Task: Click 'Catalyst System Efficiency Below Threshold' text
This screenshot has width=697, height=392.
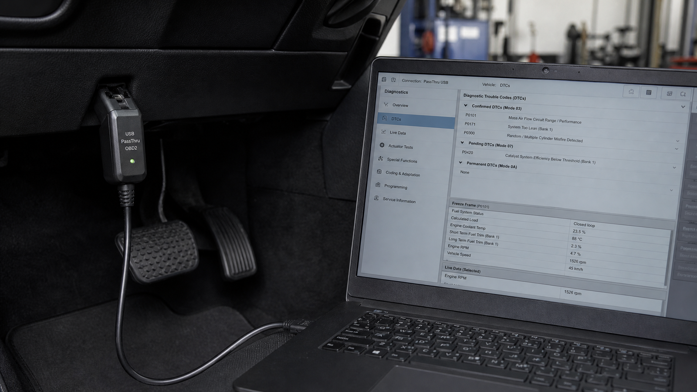Action: point(550,159)
